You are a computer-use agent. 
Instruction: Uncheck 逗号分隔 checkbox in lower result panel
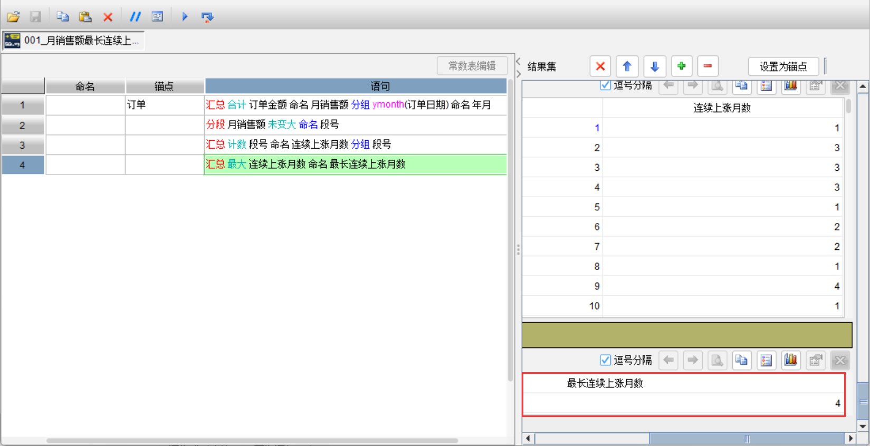[605, 360]
